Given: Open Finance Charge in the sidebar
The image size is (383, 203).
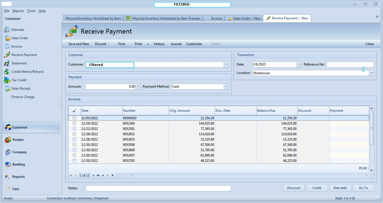Looking at the screenshot, I should coord(23,97).
